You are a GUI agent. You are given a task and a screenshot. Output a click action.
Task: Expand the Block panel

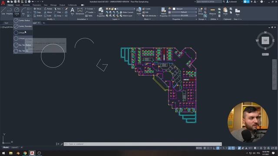pos(147,19)
